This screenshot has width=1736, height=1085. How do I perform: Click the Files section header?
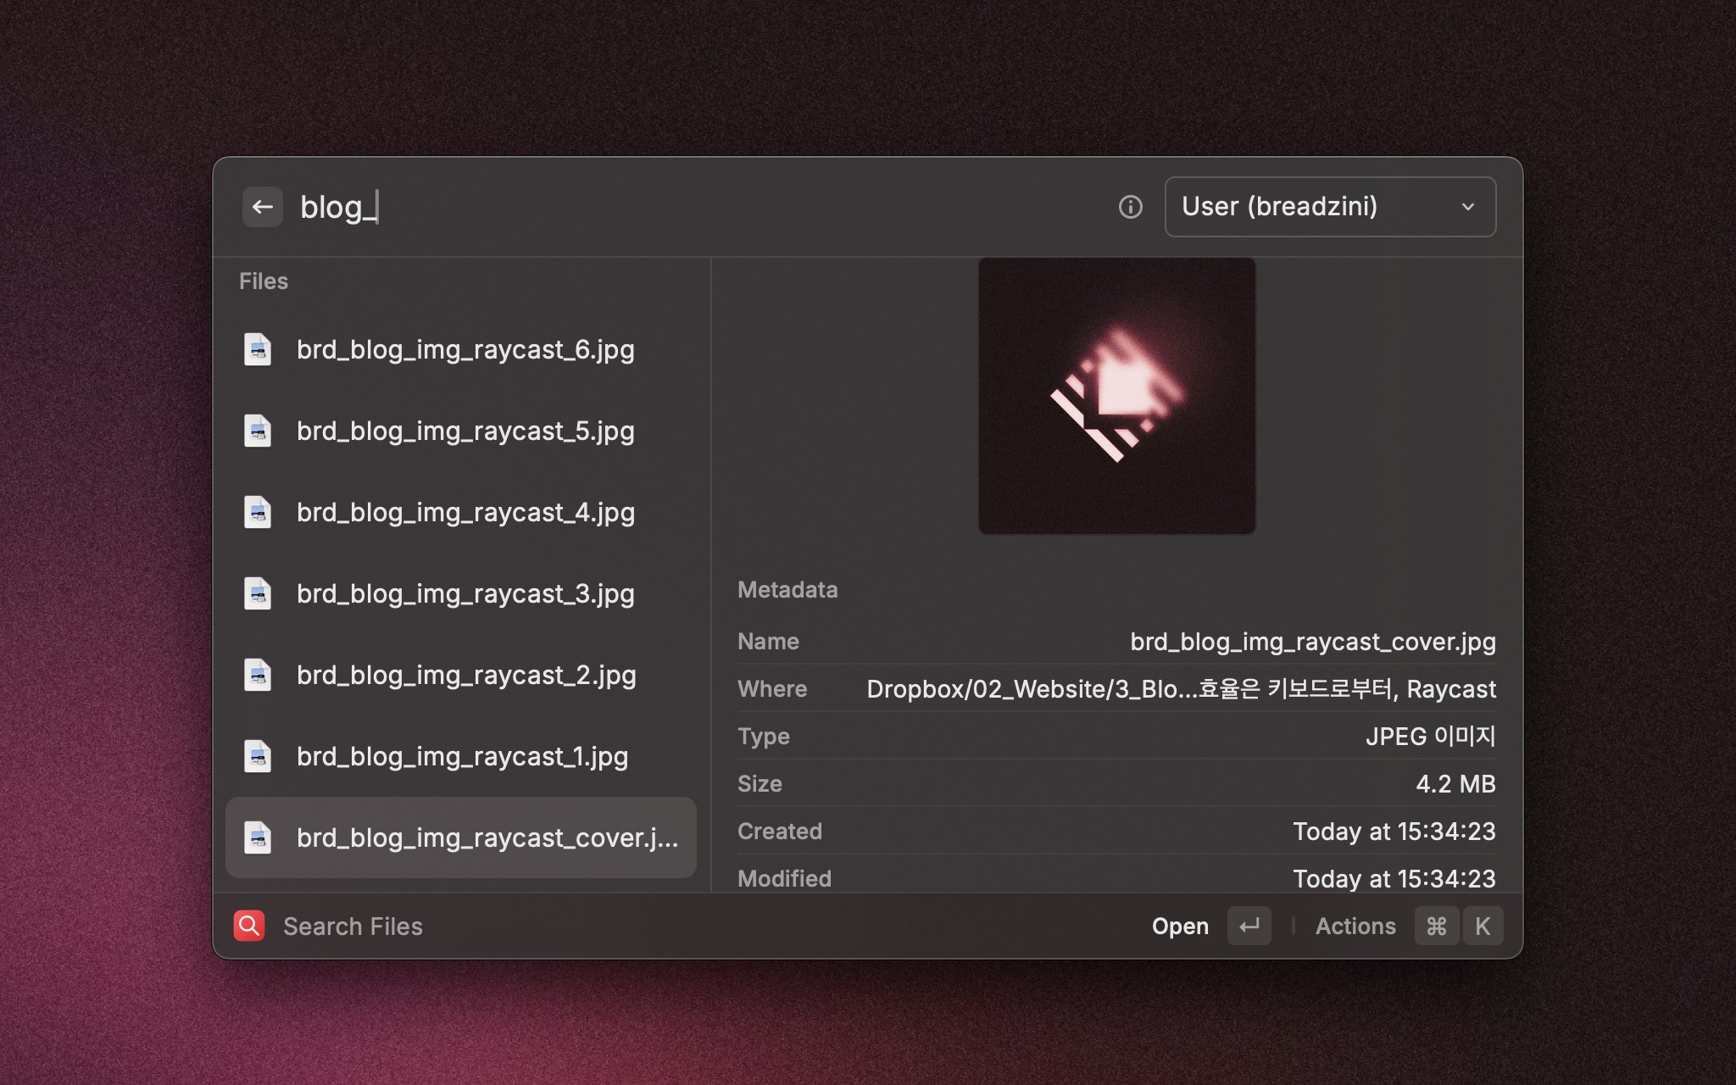click(x=264, y=281)
